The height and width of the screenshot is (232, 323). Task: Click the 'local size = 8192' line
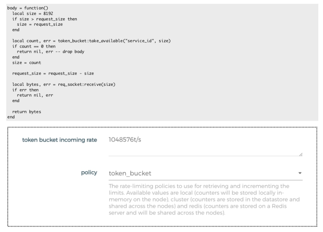[x=32, y=13]
